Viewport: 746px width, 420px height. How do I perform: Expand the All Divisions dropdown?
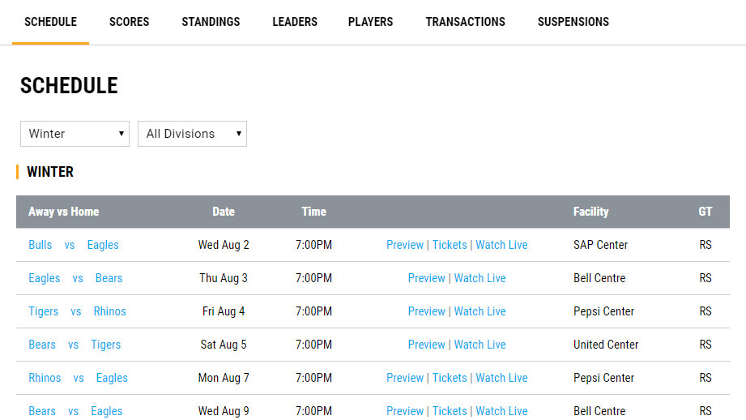[192, 134]
